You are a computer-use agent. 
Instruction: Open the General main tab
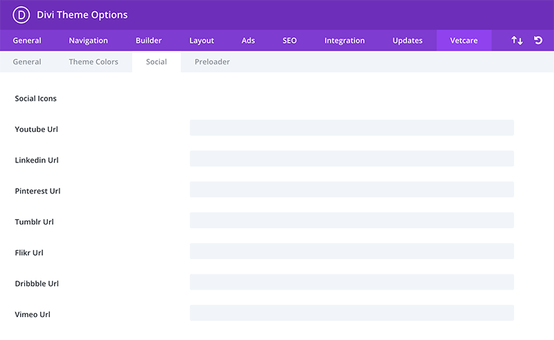click(x=27, y=41)
